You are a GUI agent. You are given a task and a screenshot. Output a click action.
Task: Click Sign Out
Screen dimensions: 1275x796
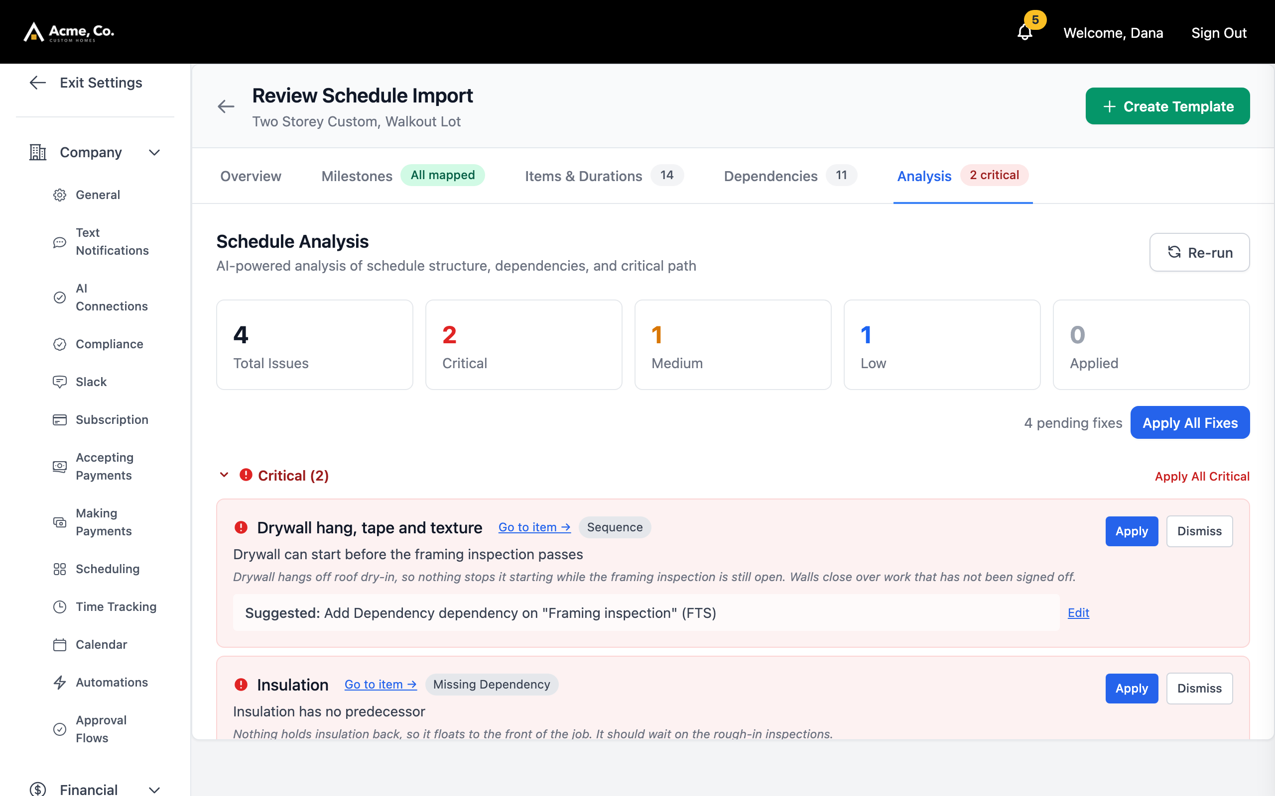[1219, 33]
